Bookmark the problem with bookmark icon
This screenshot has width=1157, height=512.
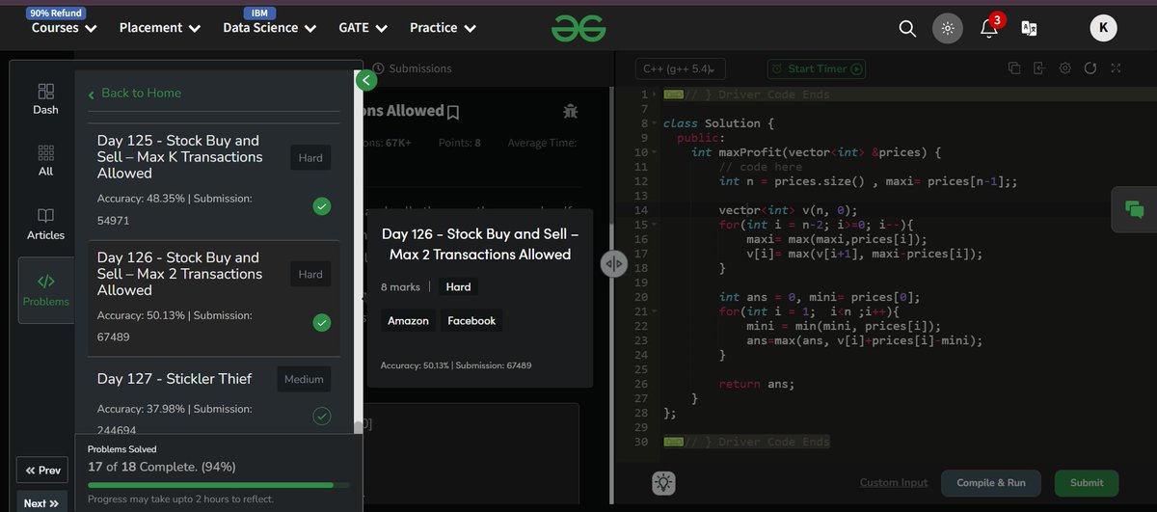click(453, 112)
